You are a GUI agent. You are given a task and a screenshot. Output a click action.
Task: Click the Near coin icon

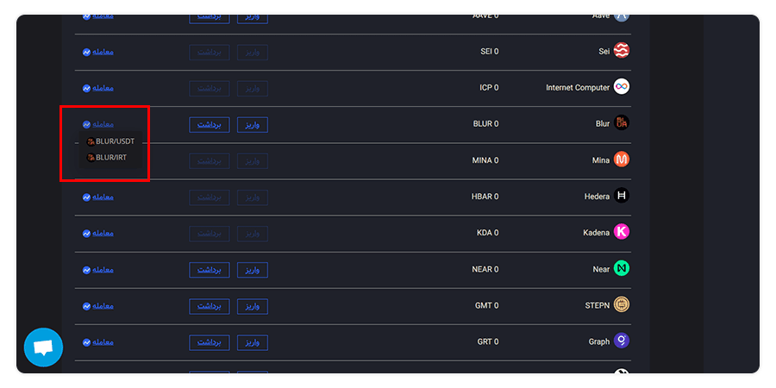pyautogui.click(x=621, y=269)
